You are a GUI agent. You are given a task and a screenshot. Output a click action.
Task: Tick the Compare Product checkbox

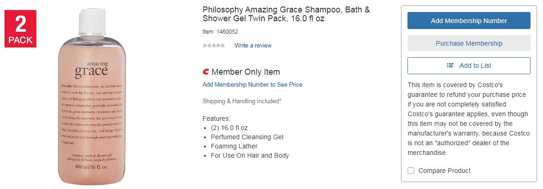(x=411, y=171)
